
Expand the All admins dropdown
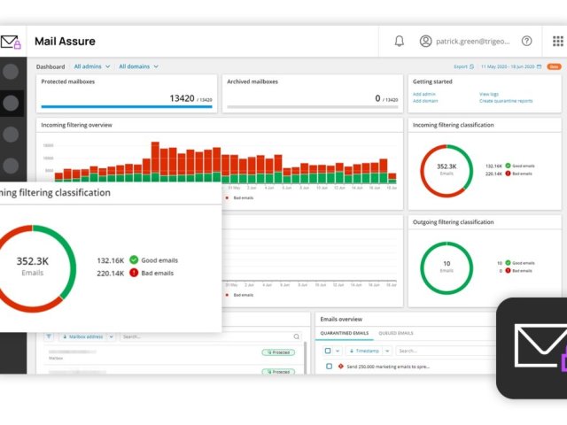(92, 66)
